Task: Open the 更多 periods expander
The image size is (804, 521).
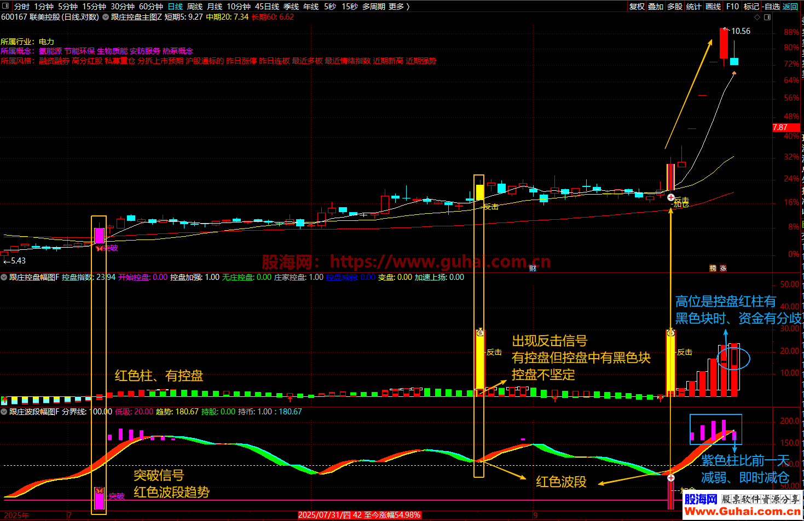Action: (x=399, y=7)
